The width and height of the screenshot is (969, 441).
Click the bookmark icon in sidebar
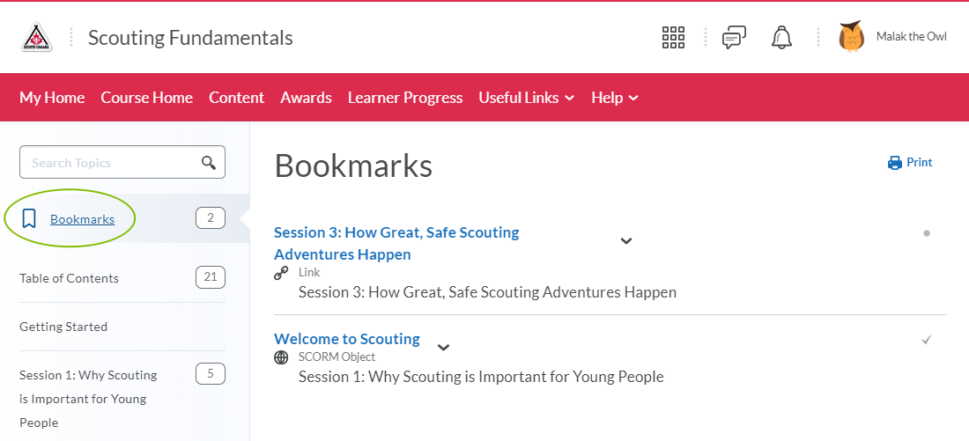pos(28,218)
